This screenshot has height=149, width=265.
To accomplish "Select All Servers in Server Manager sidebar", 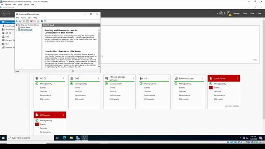I will (8, 29).
